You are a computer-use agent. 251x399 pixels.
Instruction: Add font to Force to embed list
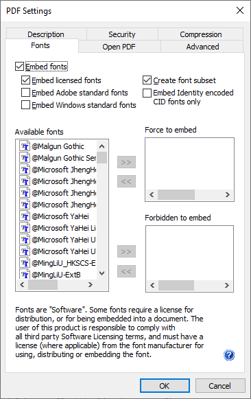[126, 162]
